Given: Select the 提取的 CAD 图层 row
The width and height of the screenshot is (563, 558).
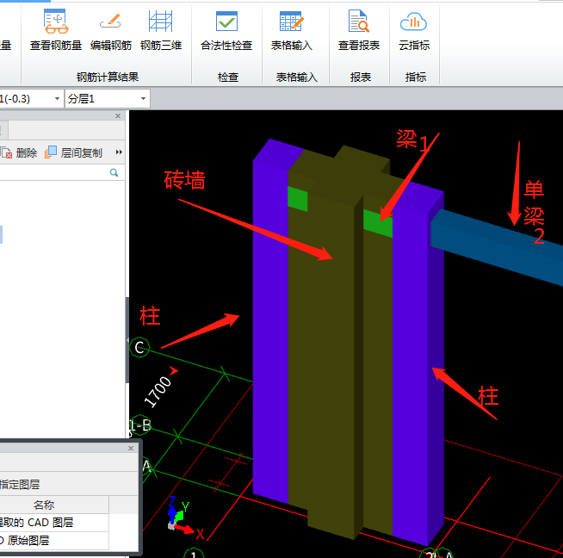Looking at the screenshot, I should (x=43, y=523).
